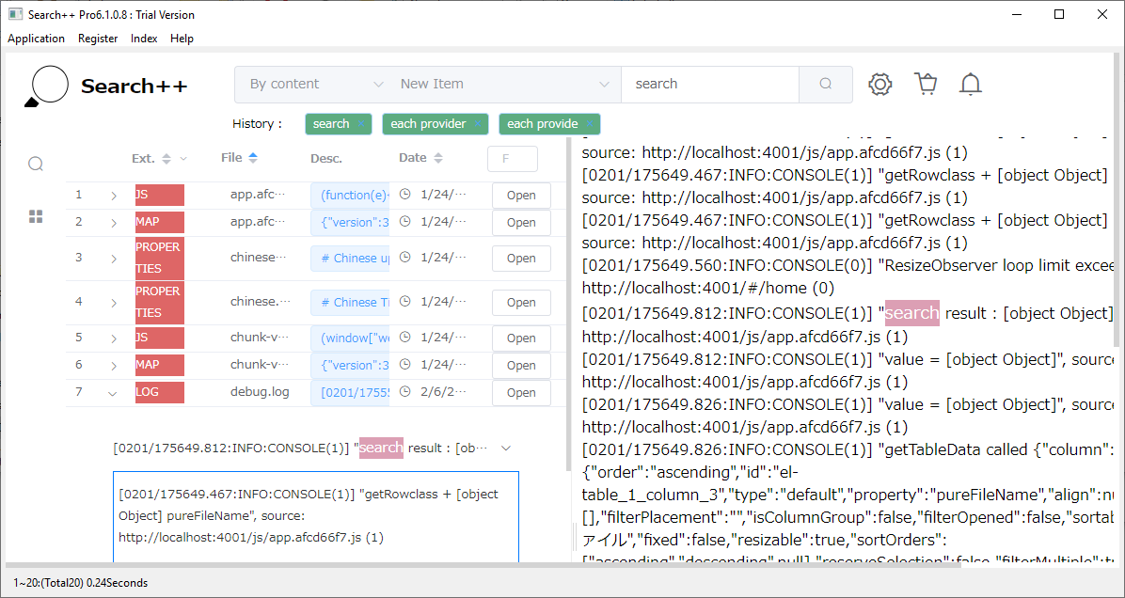
Task: Open the Help menu
Action: tap(182, 39)
